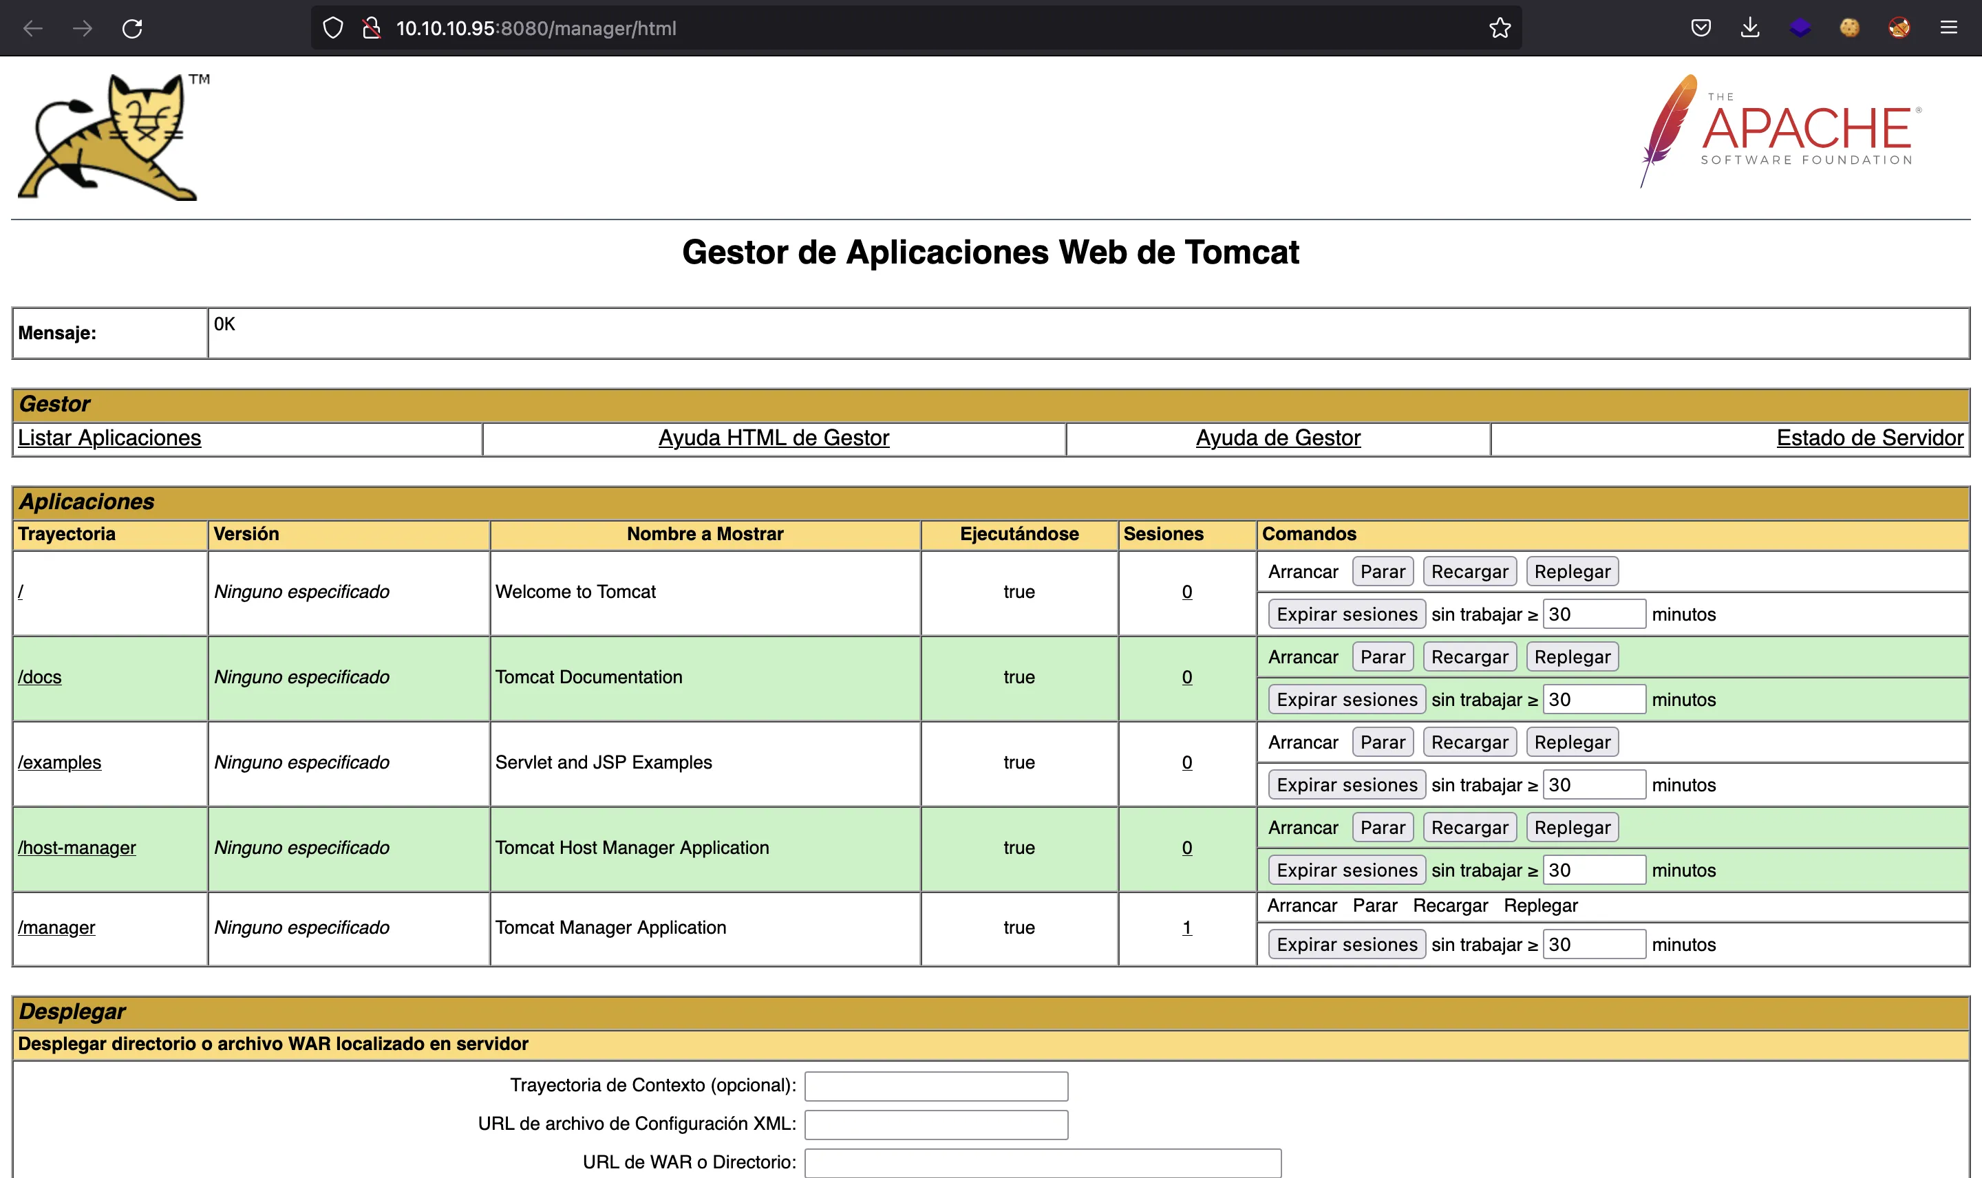Open the /examples application link

coord(60,763)
